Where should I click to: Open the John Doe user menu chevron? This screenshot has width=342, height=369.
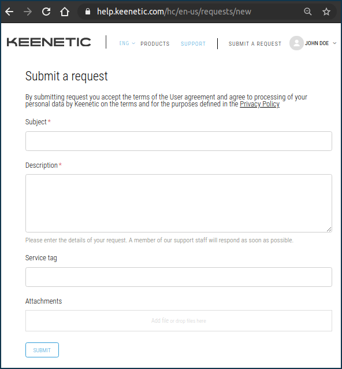coord(334,43)
